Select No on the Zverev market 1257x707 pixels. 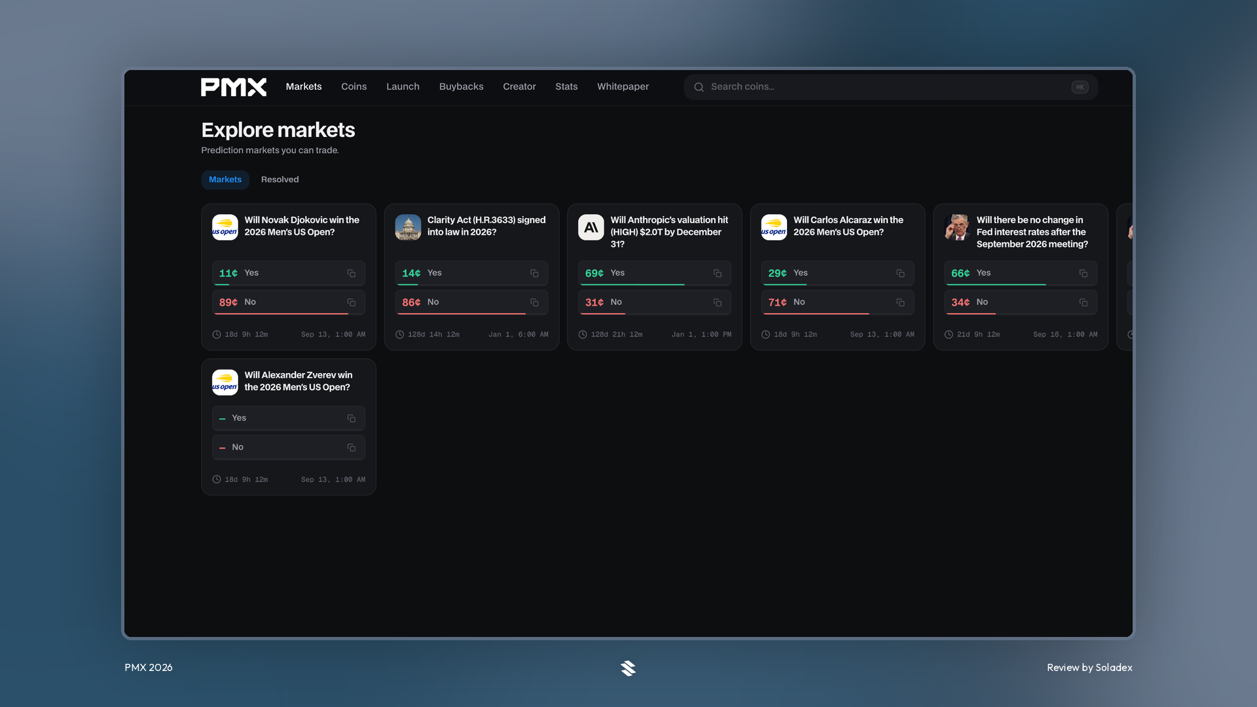pos(289,448)
